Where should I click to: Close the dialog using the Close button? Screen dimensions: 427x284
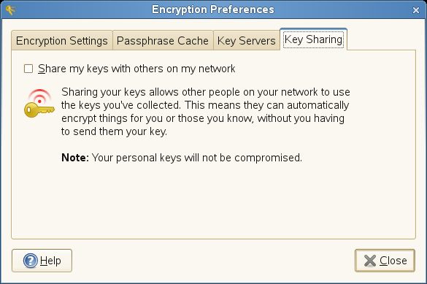click(385, 261)
